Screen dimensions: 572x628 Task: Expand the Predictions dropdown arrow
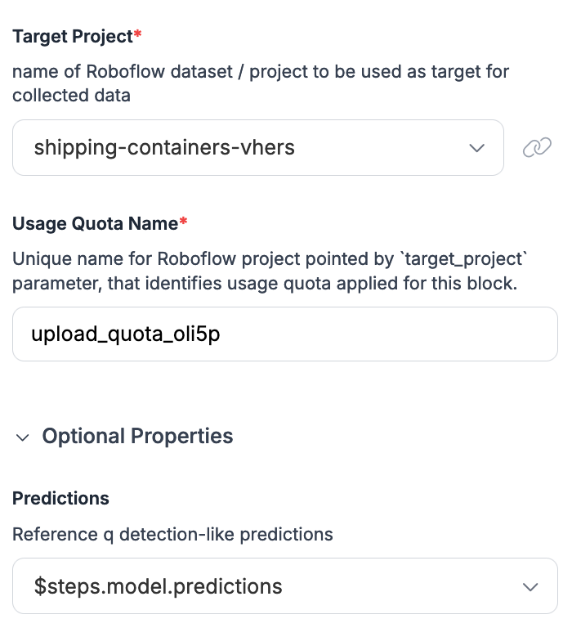(530, 586)
